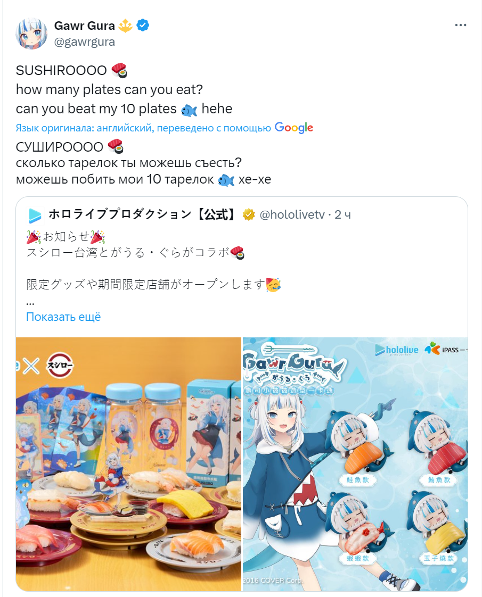482x597 pixels.
Task: Click the translation source notice text
Action: click(143, 128)
